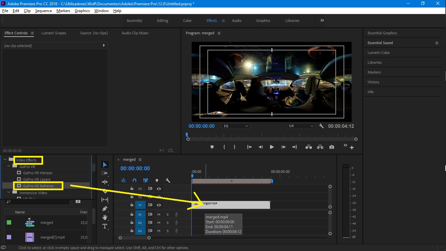Switch to the Lumetri Scopes tab
Screen dimensions: 446x251
click(54, 33)
